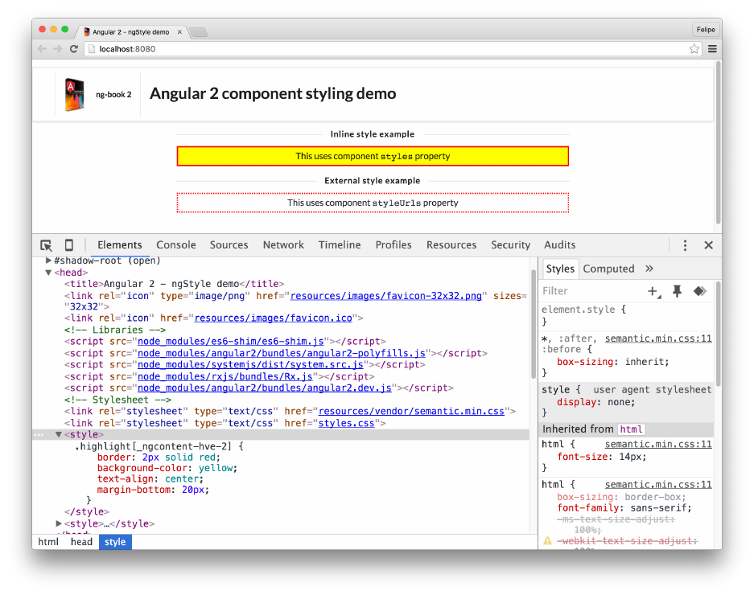Show more Styles sidebar tabs chevron
The height and width of the screenshot is (595, 754).
coord(649,269)
